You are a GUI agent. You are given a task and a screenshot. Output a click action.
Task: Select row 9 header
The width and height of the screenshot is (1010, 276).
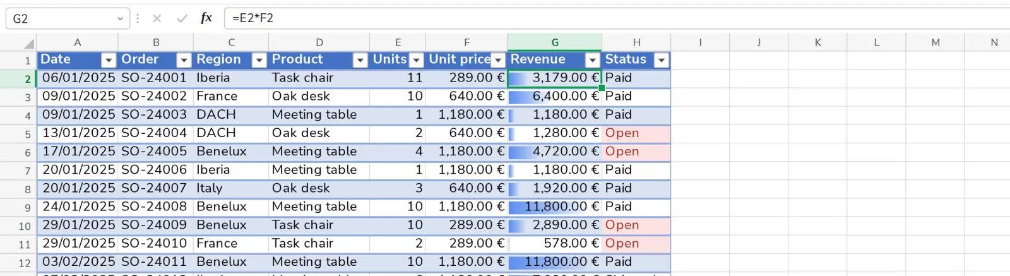[x=18, y=207]
